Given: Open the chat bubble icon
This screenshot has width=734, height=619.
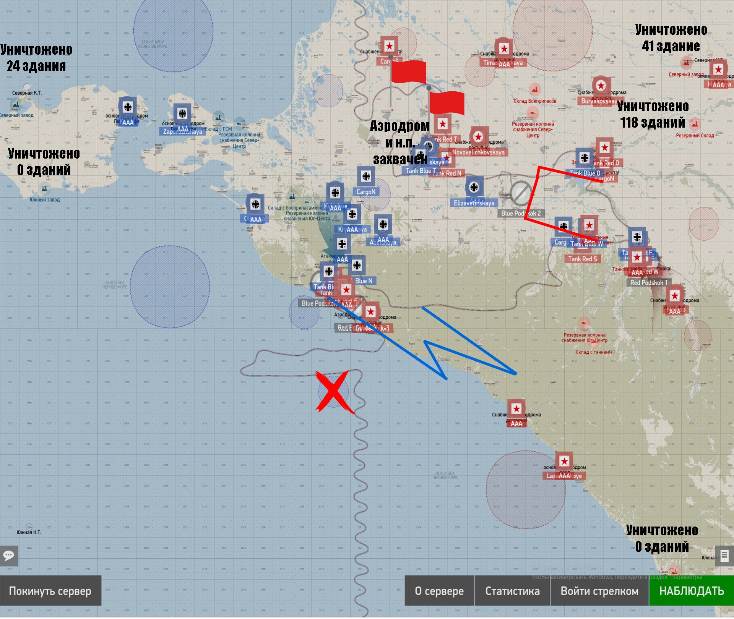Looking at the screenshot, I should 8,555.
